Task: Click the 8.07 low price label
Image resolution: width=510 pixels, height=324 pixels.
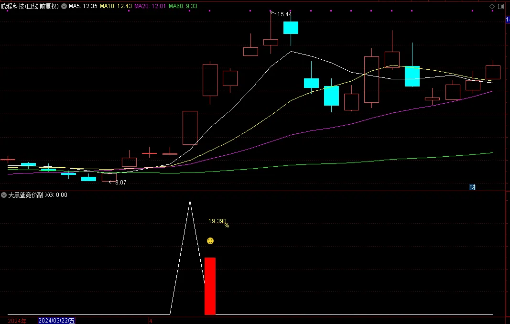Action: coord(120,183)
